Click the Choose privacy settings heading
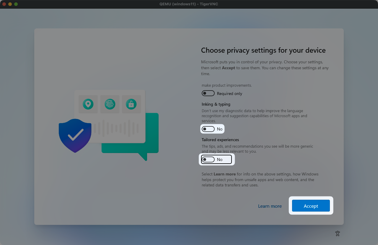This screenshot has height=245, width=378. coord(263,50)
